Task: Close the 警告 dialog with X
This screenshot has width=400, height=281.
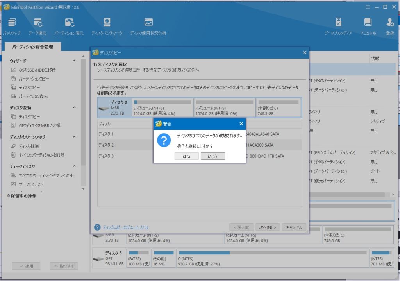Action: 241,124
